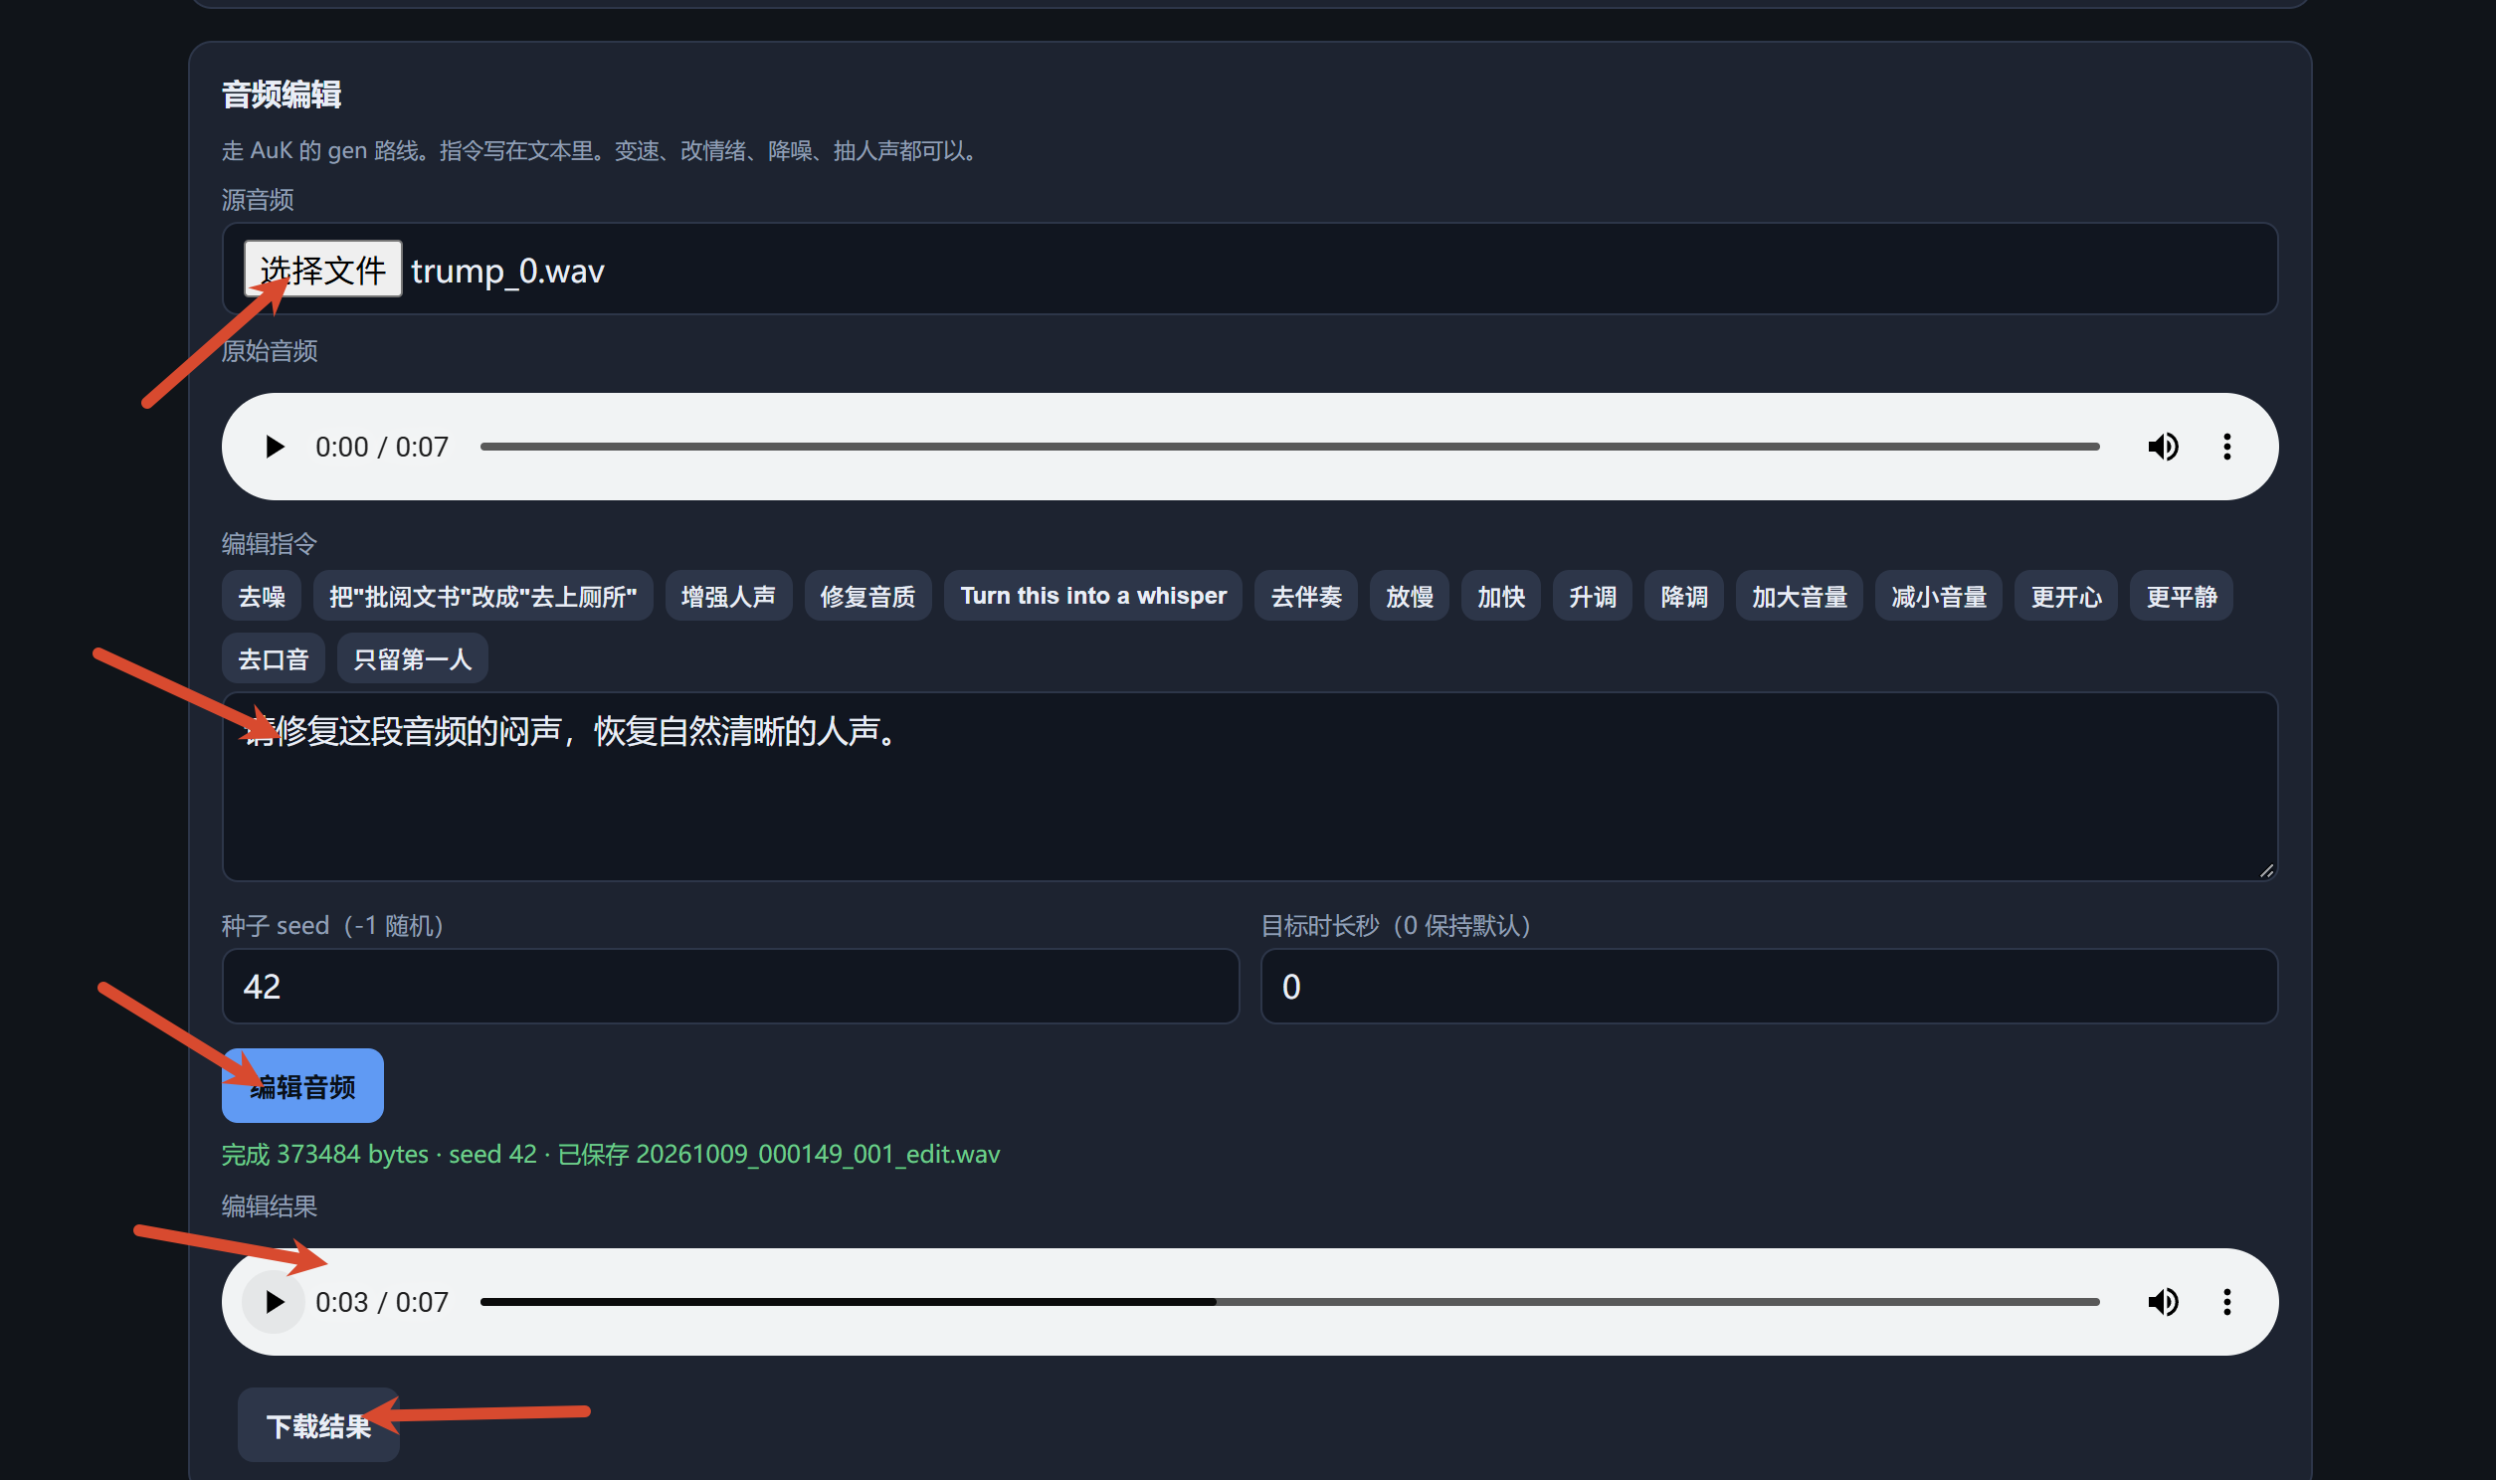Open more options for original audio player

pyautogui.click(x=2226, y=447)
